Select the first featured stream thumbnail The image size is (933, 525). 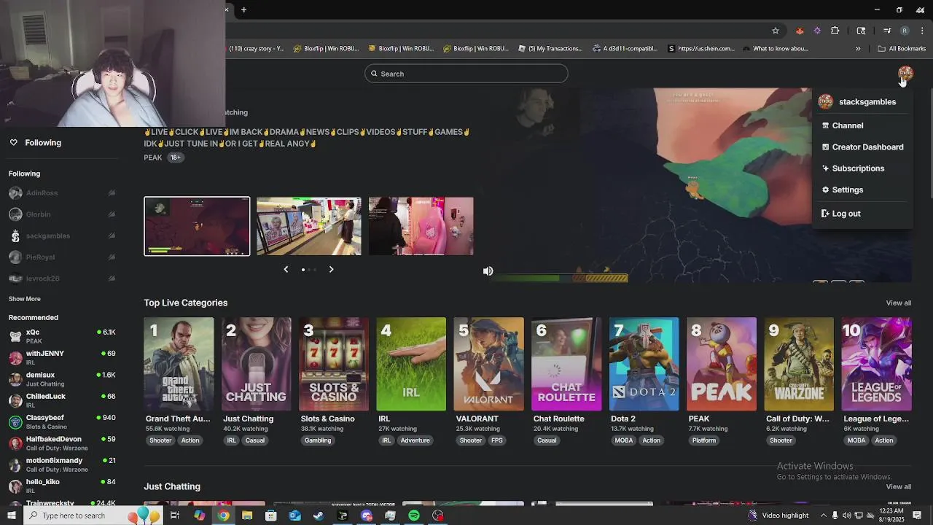pyautogui.click(x=197, y=226)
